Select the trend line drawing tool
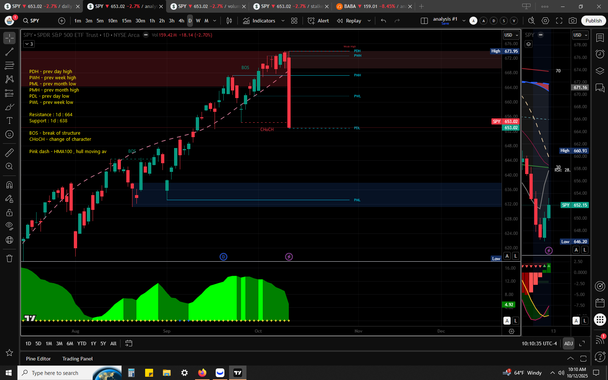 [x=9, y=52]
